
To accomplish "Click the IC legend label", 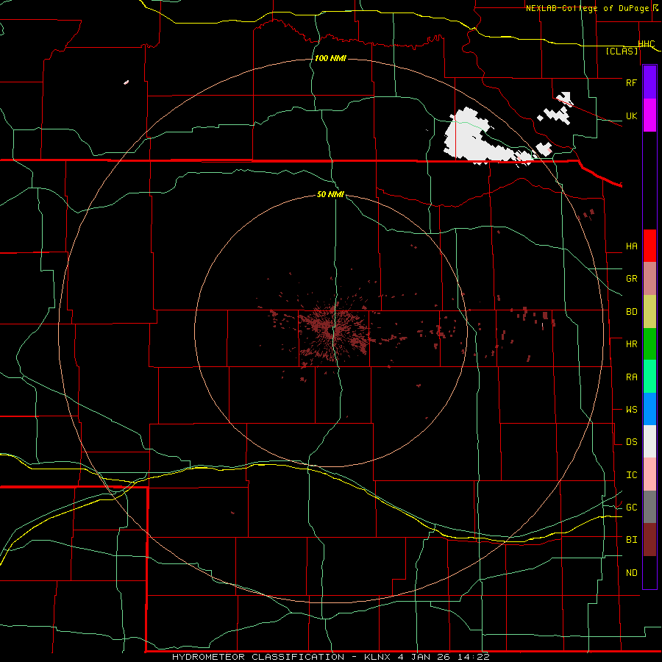I will coord(631,475).
